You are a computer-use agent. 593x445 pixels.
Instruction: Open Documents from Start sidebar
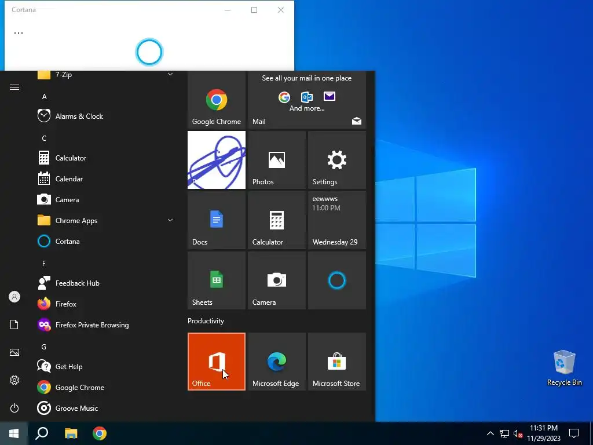[x=14, y=324]
